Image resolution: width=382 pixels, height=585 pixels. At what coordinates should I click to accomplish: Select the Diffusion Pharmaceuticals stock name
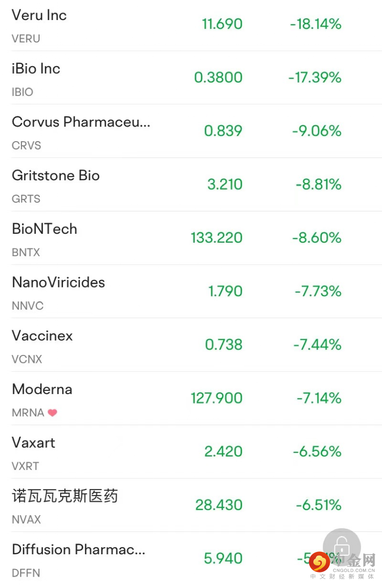click(x=78, y=550)
